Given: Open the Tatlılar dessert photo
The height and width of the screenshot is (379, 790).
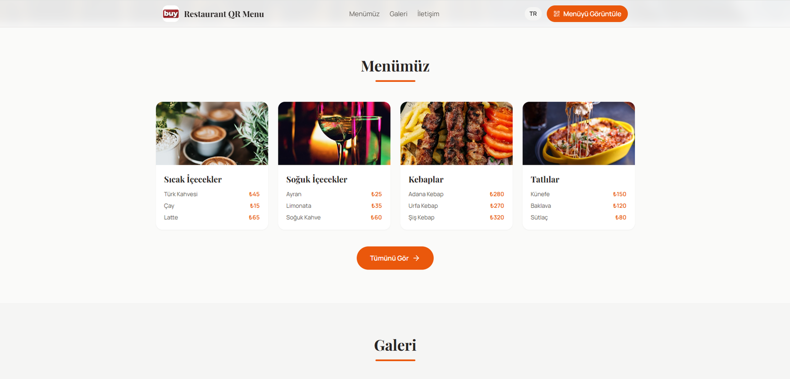Looking at the screenshot, I should [579, 133].
